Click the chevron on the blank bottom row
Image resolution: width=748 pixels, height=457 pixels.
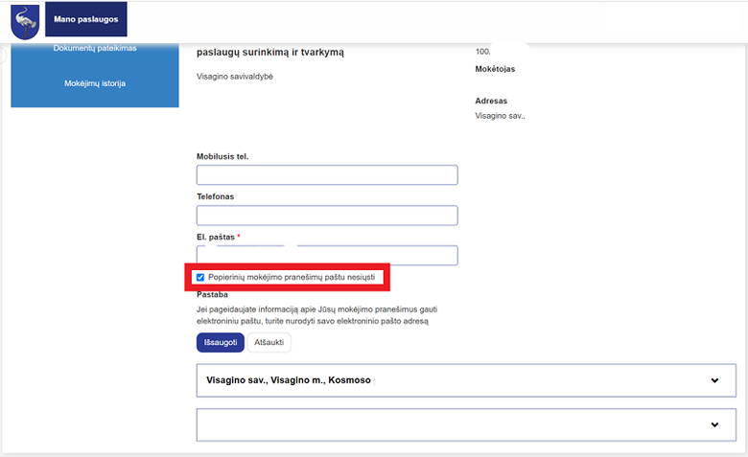point(714,424)
